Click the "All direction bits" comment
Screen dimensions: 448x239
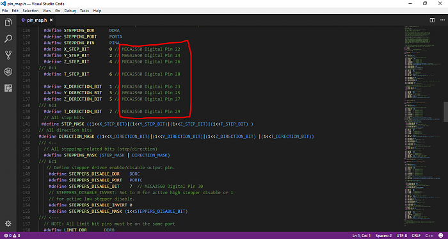click(x=65, y=130)
